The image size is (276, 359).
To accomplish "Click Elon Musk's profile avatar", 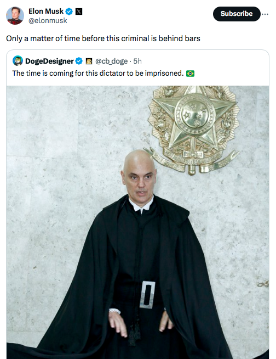I will tap(15, 15).
